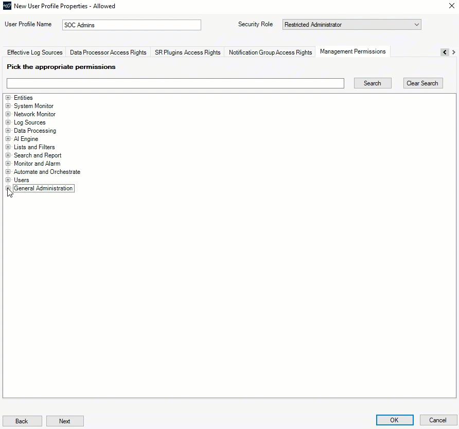This screenshot has width=459, height=429.
Task: Expand the System Monitor node
Action: 8,106
